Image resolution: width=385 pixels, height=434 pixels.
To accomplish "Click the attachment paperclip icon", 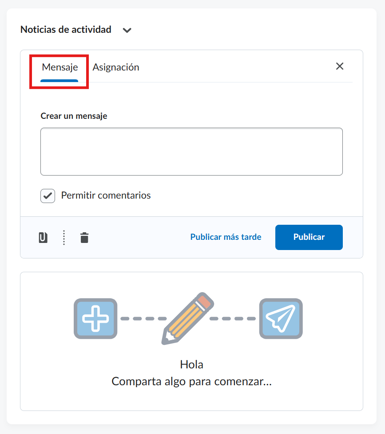I will pos(43,238).
